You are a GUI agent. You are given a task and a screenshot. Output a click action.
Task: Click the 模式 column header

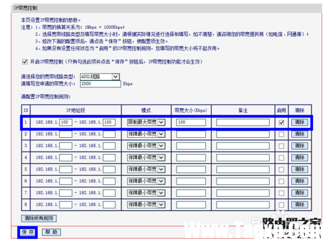click(x=146, y=110)
